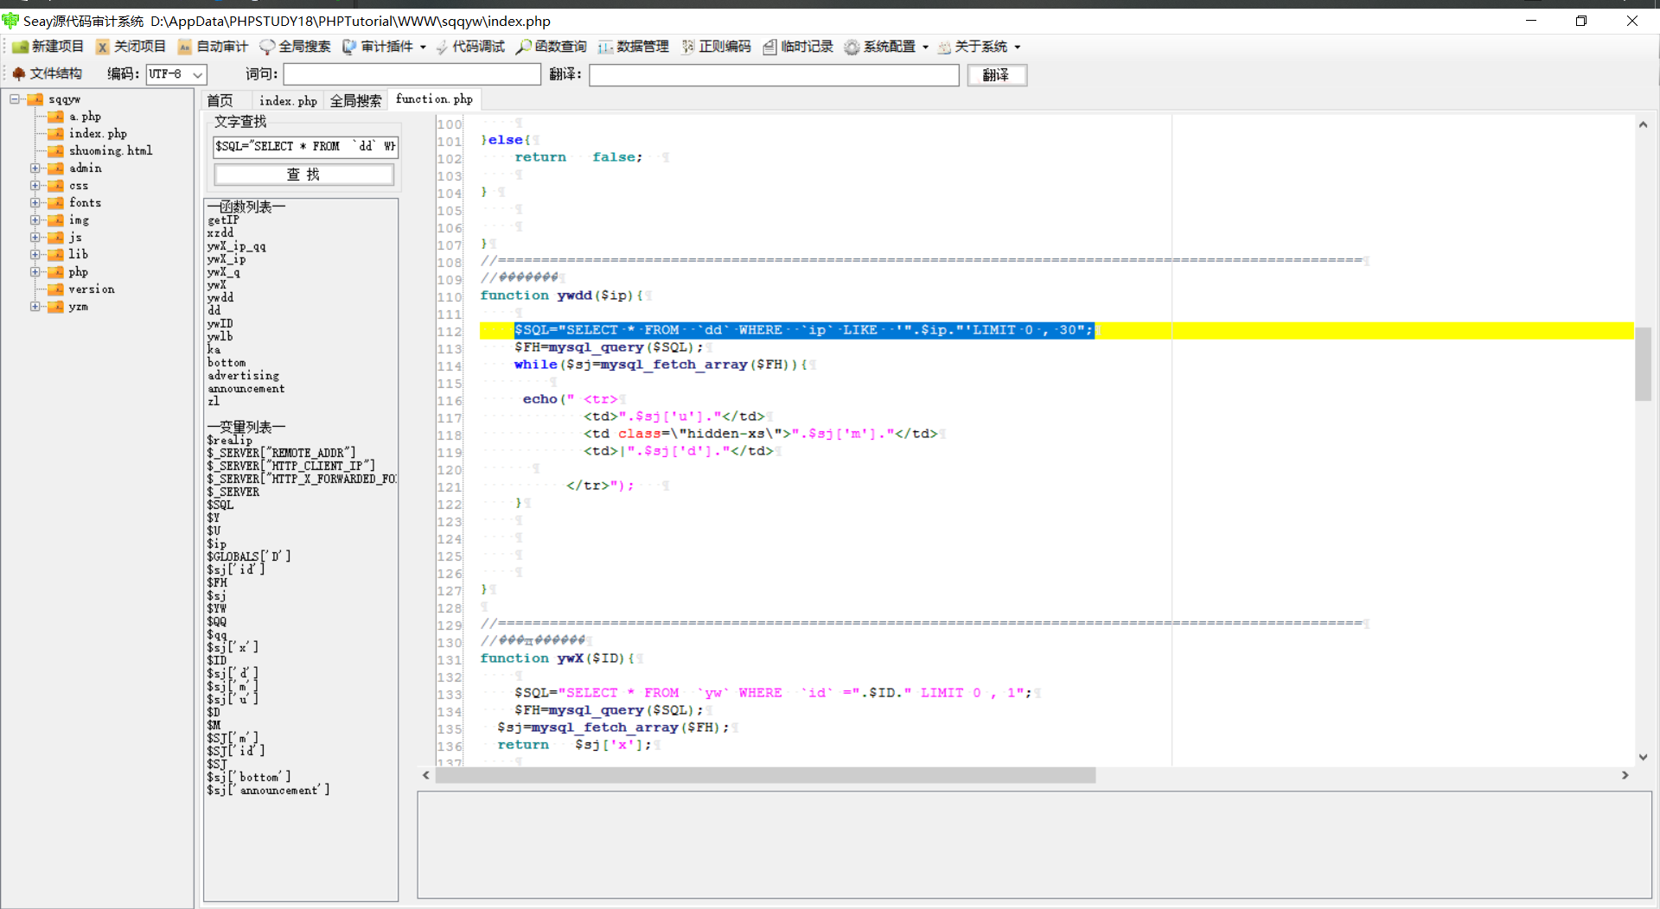Expand the yzm folder
The height and width of the screenshot is (909, 1660).
35,307
